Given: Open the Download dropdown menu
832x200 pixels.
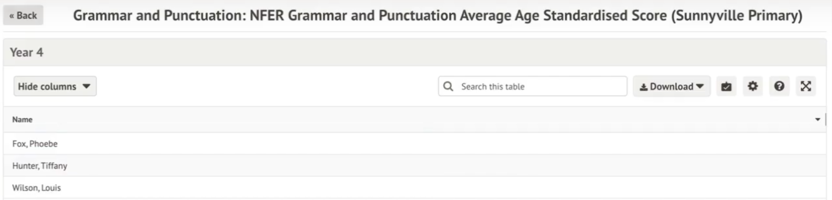Looking at the screenshot, I should (x=672, y=87).
